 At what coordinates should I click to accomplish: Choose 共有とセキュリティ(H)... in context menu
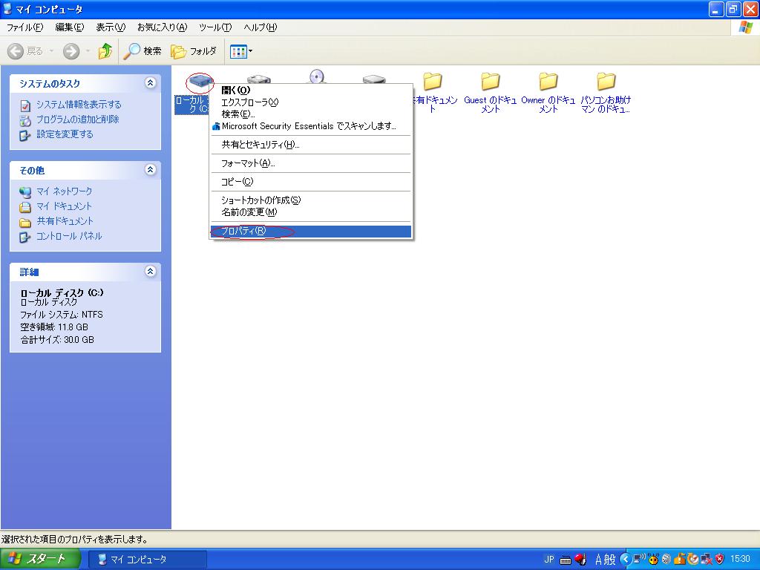(311, 145)
